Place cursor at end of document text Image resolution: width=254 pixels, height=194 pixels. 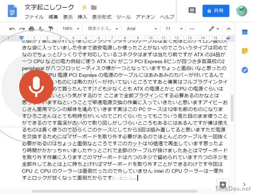[138, 178]
